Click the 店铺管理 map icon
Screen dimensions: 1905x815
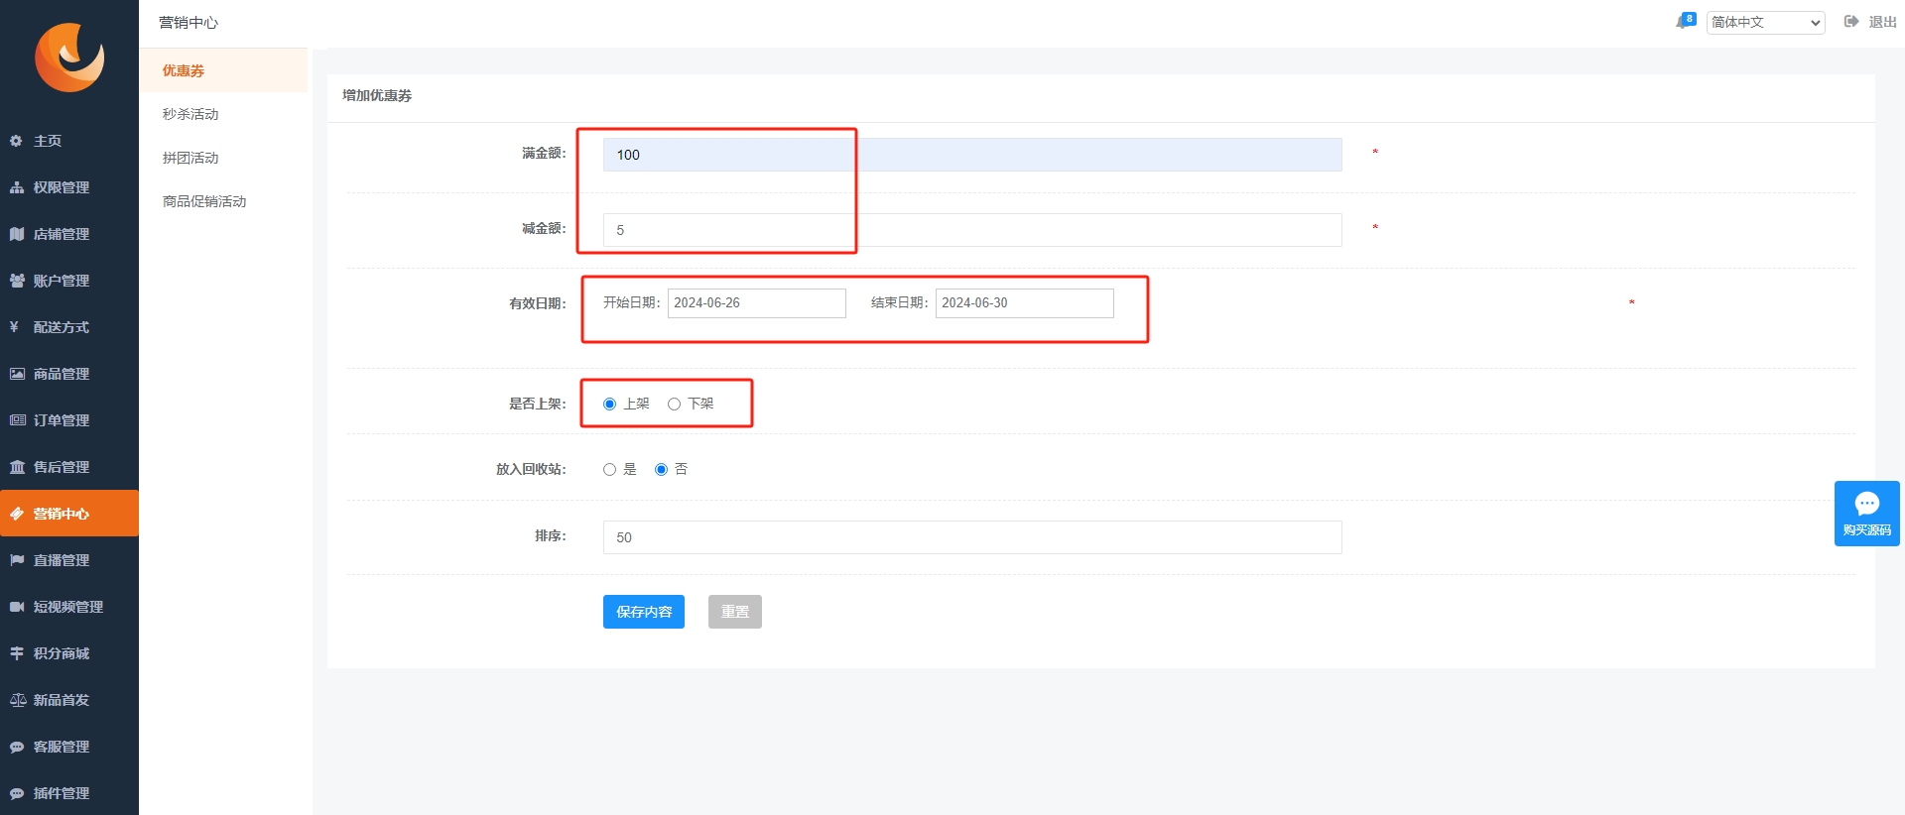pyautogui.click(x=16, y=234)
